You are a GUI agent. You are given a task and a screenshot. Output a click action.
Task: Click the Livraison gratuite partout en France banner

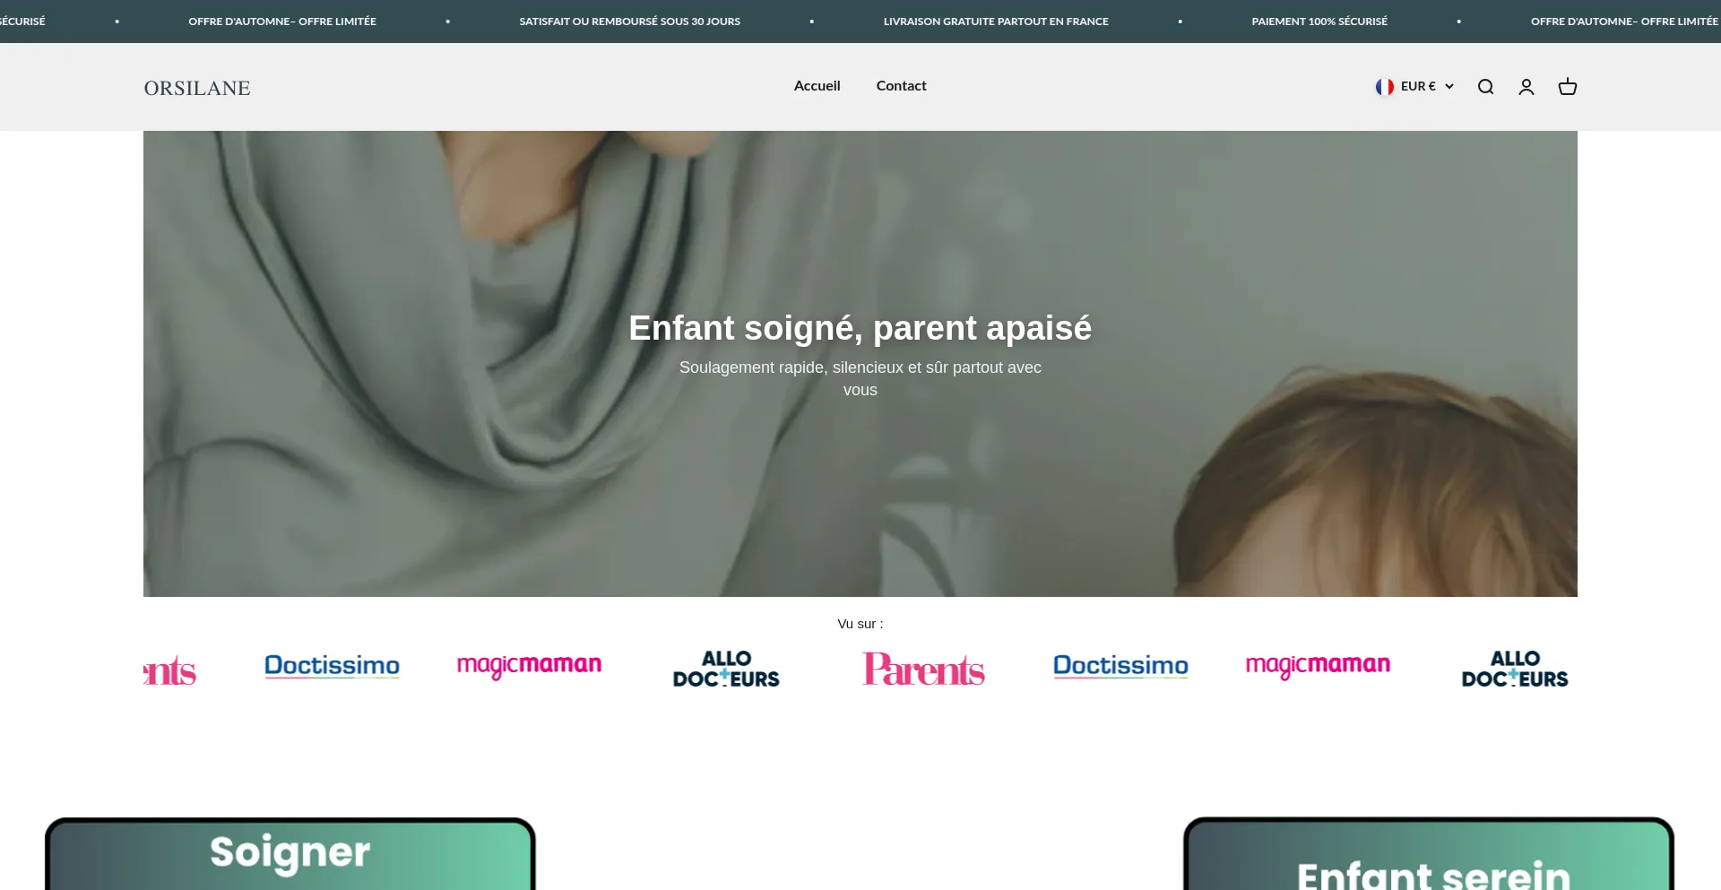(996, 22)
